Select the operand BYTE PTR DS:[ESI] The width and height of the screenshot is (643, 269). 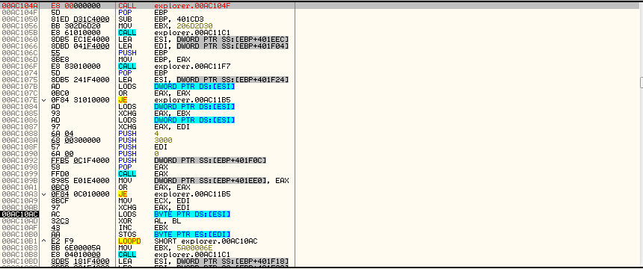click(x=192, y=214)
